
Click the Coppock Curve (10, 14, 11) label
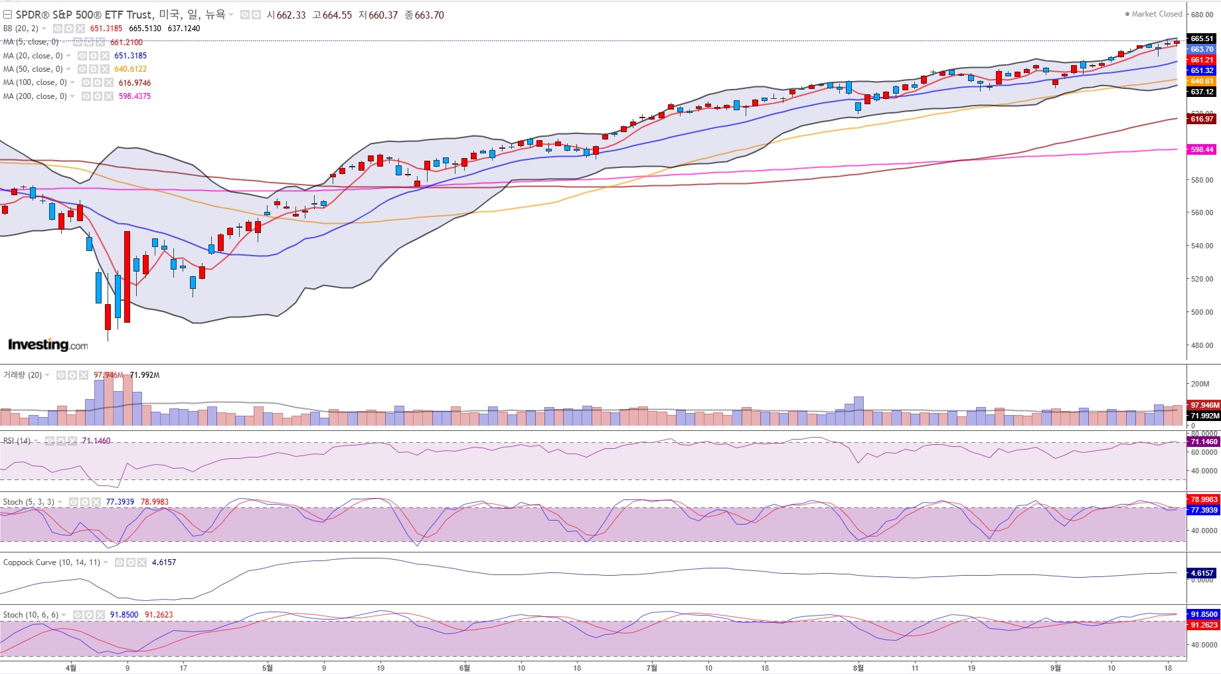point(52,562)
